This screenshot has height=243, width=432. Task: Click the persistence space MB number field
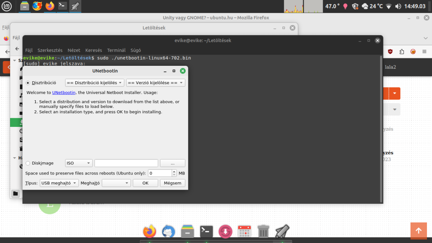(160, 173)
